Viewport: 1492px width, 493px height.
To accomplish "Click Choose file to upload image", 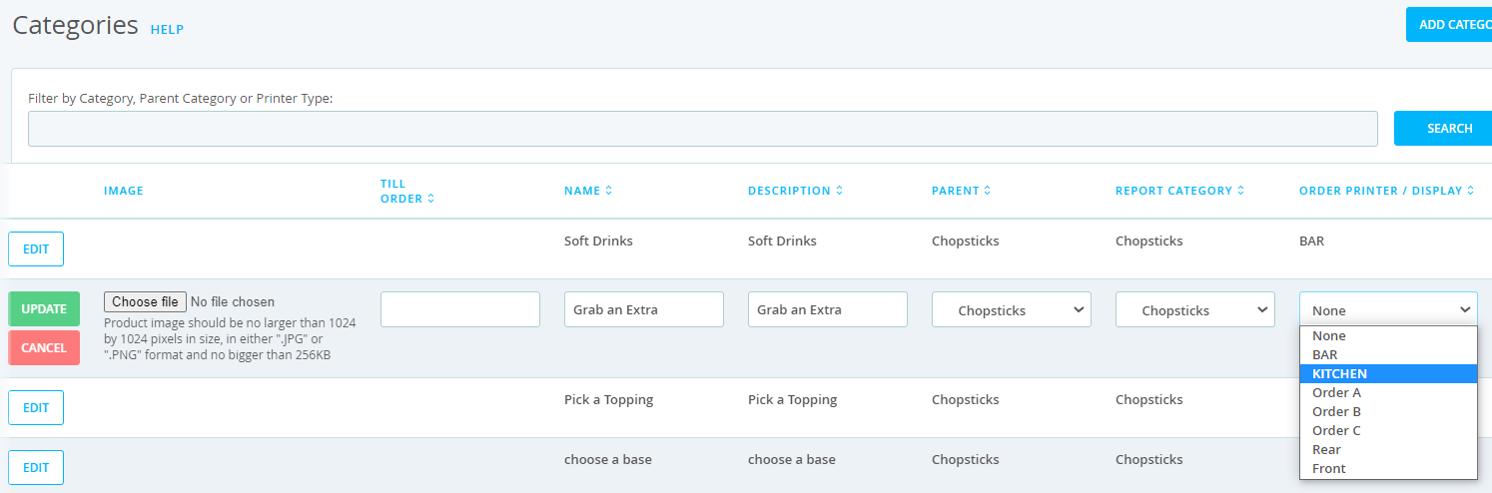I will (x=145, y=301).
